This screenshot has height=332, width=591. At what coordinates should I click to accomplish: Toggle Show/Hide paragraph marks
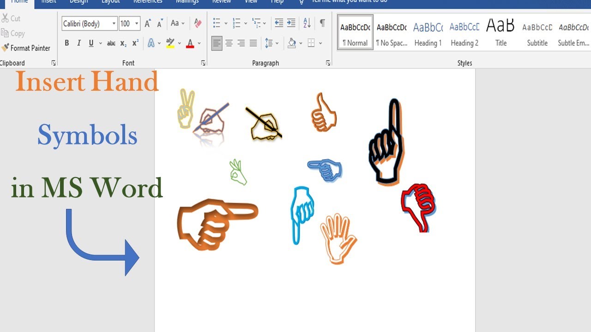(322, 23)
